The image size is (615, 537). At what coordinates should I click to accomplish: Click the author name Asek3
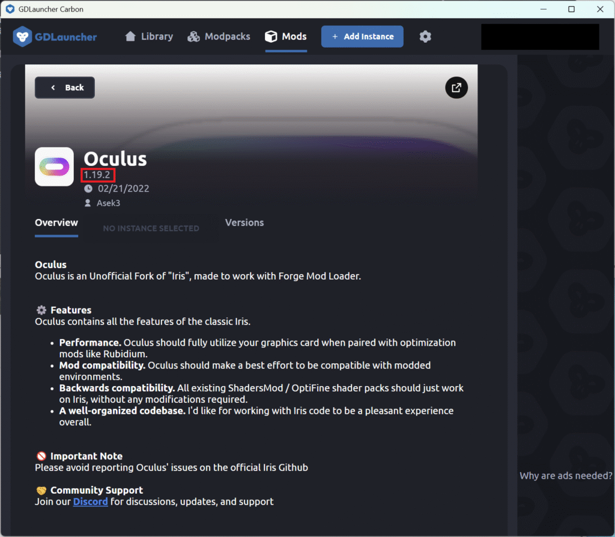point(108,203)
